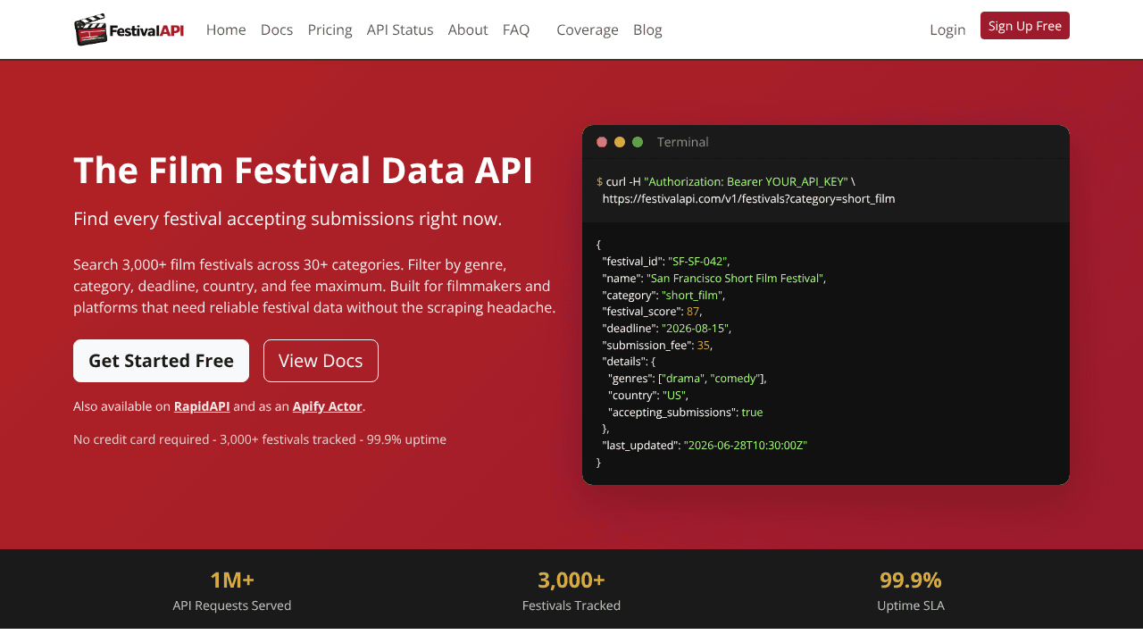Click the Login link
1143x643 pixels.
[x=947, y=29]
